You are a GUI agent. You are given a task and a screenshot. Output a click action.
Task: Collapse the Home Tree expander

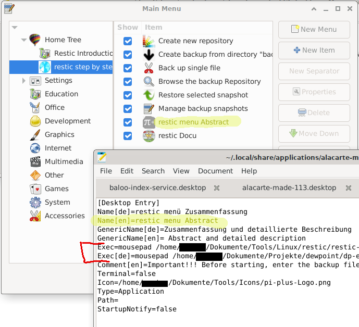point(24,40)
